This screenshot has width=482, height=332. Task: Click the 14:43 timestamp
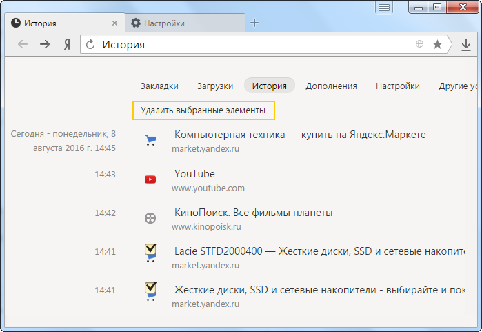coord(105,175)
